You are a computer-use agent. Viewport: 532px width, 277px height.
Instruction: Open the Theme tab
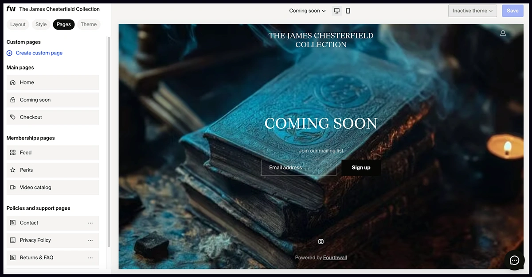coord(89,24)
